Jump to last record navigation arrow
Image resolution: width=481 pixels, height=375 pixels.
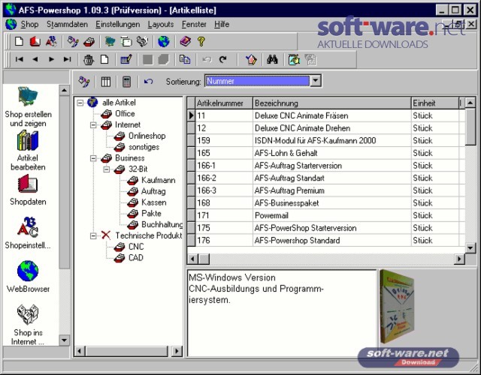[67, 59]
